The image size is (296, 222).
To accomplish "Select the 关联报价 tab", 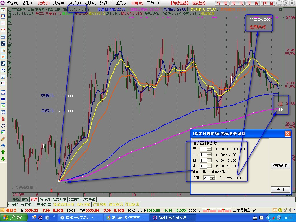I will click(x=28, y=204).
